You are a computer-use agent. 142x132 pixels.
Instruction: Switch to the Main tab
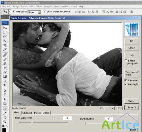click(x=16, y=112)
